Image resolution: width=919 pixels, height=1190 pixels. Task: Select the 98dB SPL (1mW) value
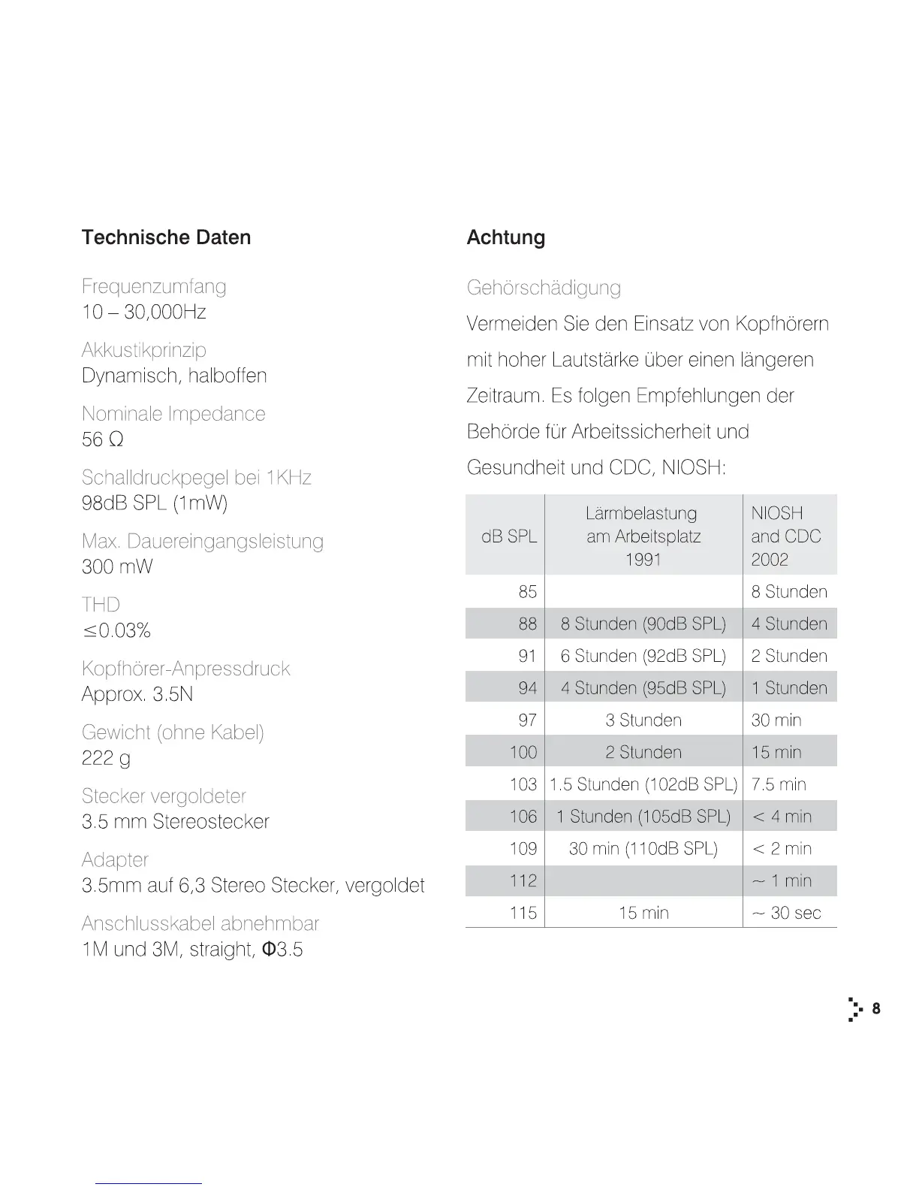pyautogui.click(x=155, y=503)
